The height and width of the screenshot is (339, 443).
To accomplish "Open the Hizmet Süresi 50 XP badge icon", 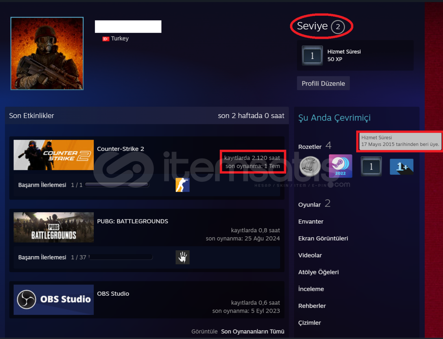I will [x=312, y=56].
